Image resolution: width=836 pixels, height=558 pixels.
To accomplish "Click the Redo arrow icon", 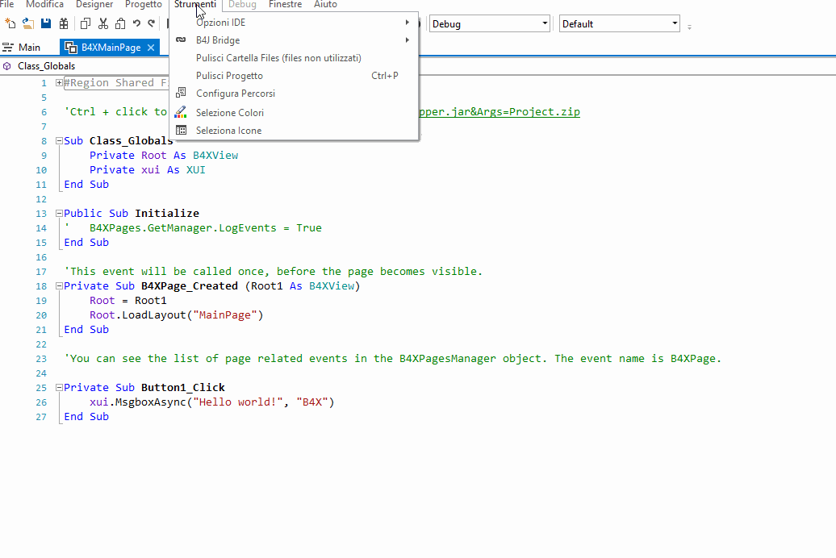I will tap(152, 23).
